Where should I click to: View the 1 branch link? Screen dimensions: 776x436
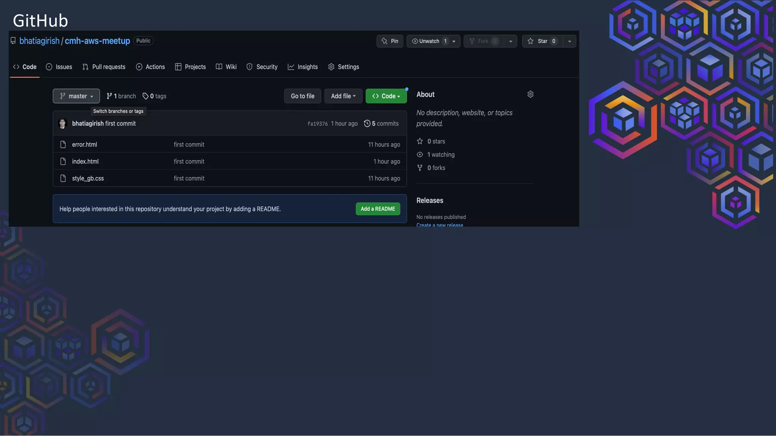[121, 96]
